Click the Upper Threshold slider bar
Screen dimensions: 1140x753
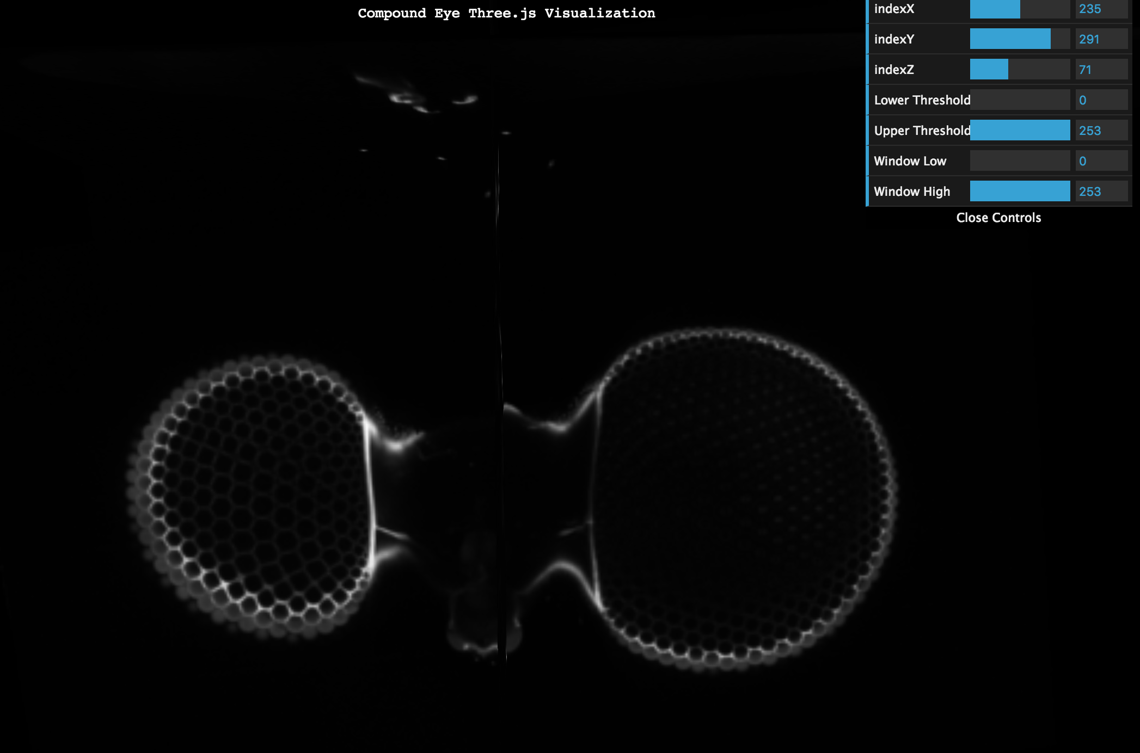1020,131
